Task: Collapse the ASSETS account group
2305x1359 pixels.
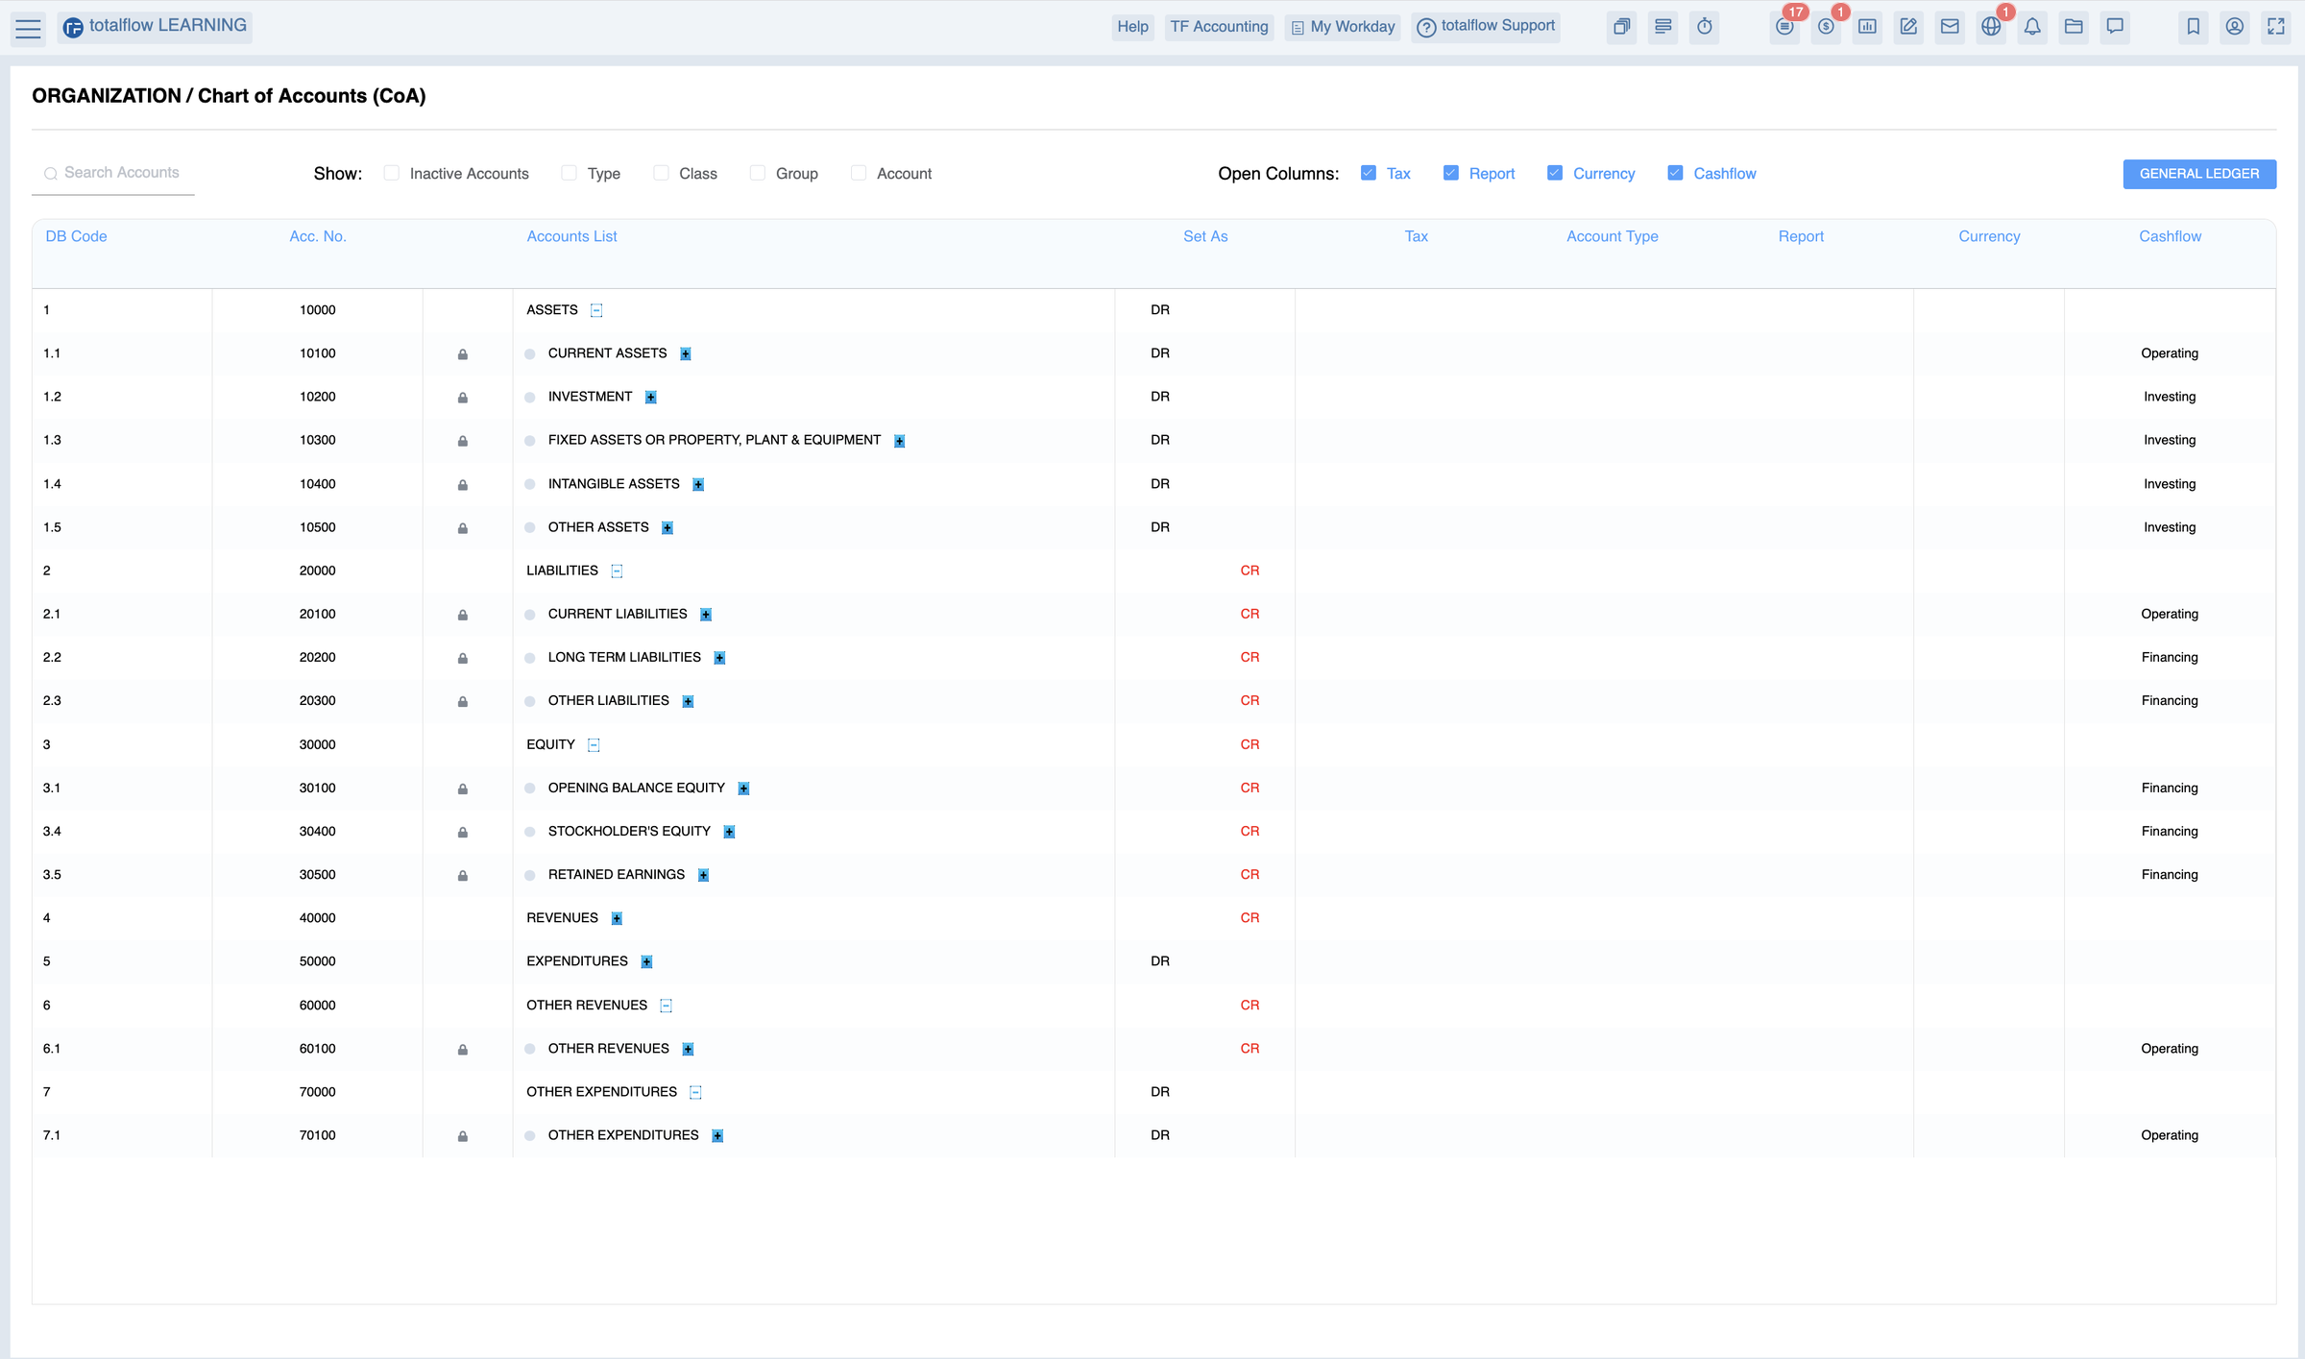Action: [596, 310]
